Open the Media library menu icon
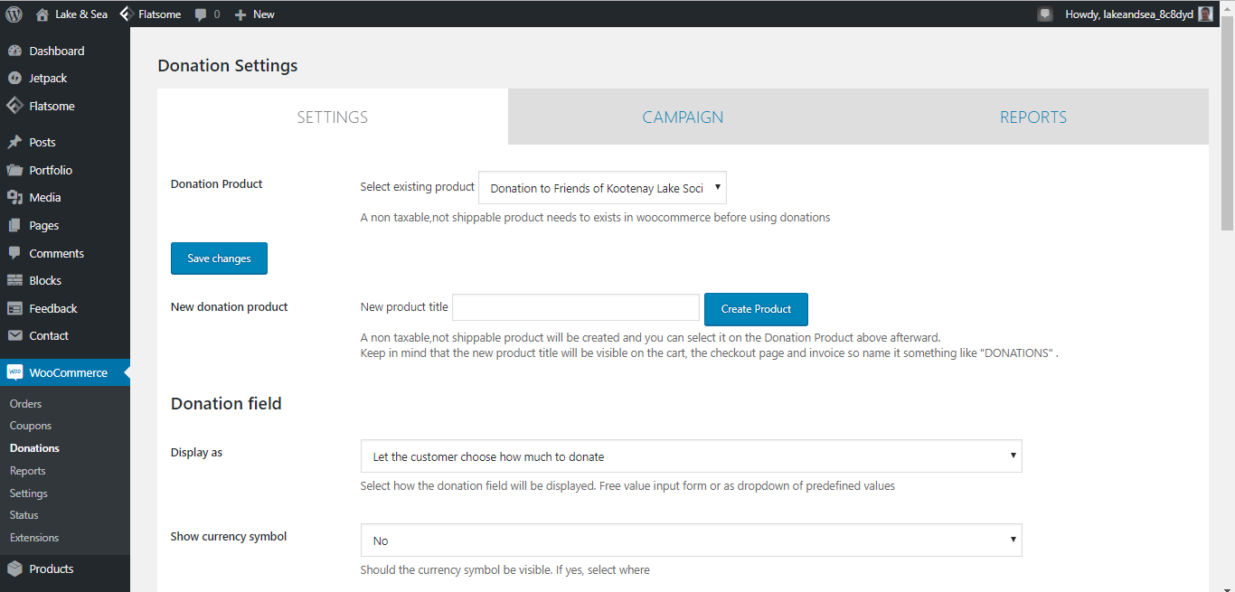This screenshot has width=1235, height=592. (x=14, y=197)
